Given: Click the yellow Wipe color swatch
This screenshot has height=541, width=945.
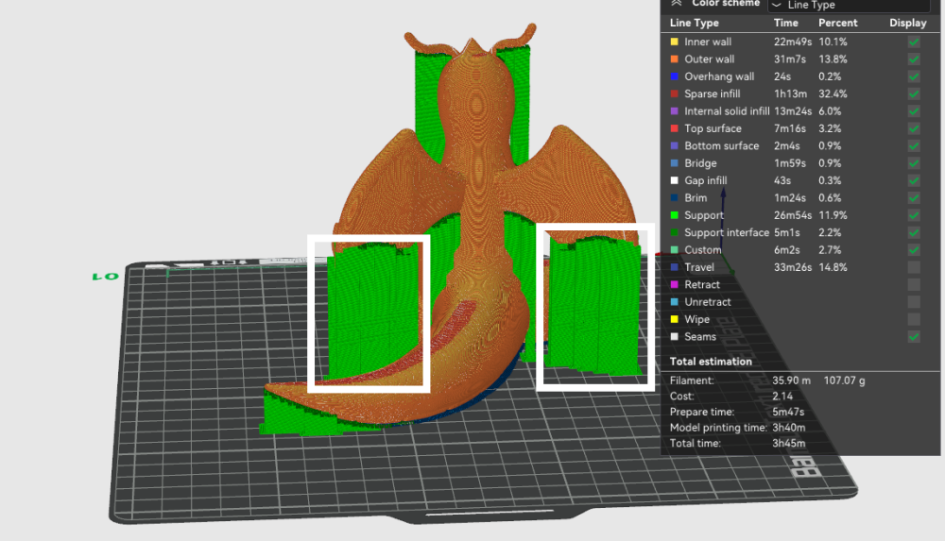Looking at the screenshot, I should coord(675,319).
